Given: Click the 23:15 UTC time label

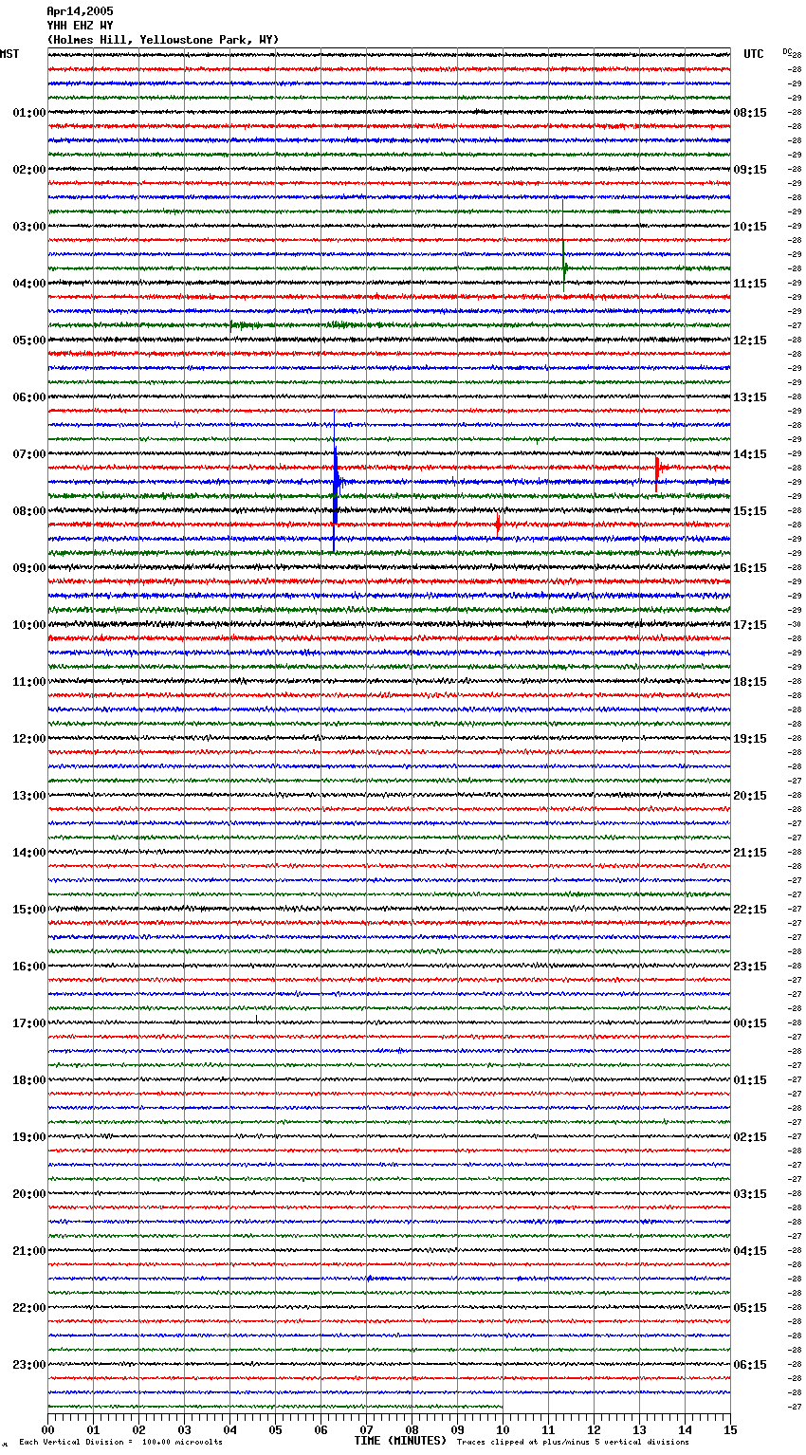Looking at the screenshot, I should coord(750,967).
